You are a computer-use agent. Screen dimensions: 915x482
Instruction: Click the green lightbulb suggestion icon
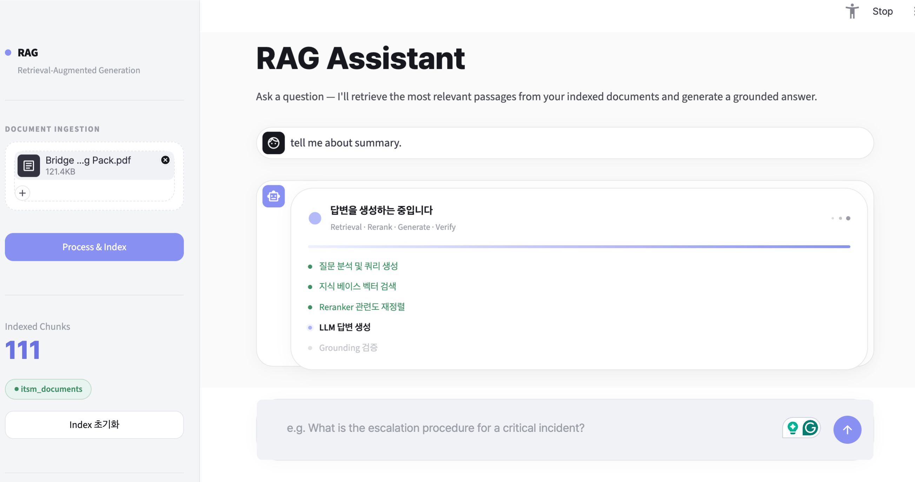(x=793, y=428)
